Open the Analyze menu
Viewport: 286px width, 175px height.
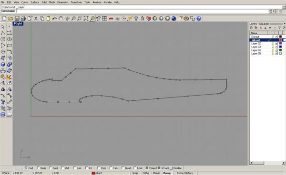click(97, 2)
